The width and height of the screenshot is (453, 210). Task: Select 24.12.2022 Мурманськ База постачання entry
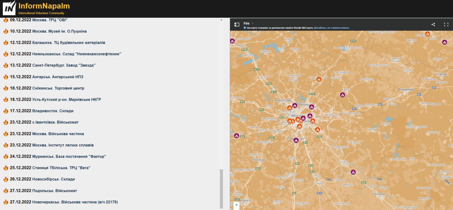69,156
